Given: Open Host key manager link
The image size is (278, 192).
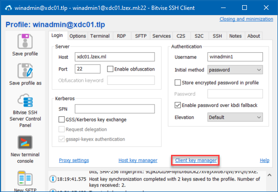Looking at the screenshot, I should pyautogui.click(x=138, y=160).
